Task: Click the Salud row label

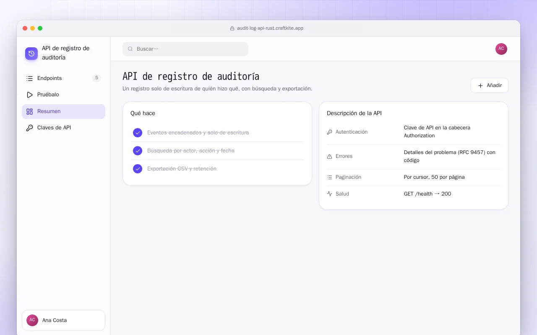Action: (342, 194)
